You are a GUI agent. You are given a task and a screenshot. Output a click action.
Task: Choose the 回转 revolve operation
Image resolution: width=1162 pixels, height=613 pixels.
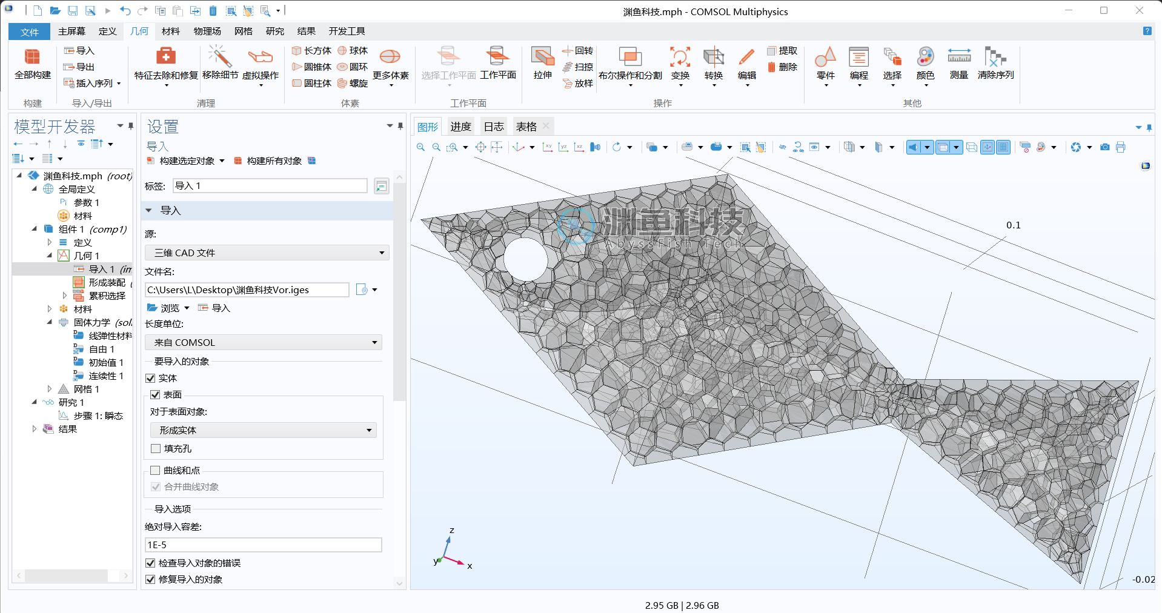578,51
